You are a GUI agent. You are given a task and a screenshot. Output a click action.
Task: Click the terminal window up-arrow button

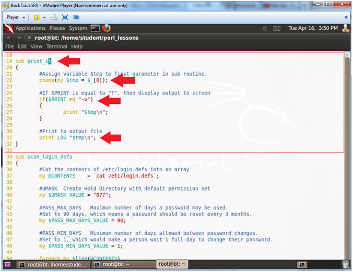8,38
